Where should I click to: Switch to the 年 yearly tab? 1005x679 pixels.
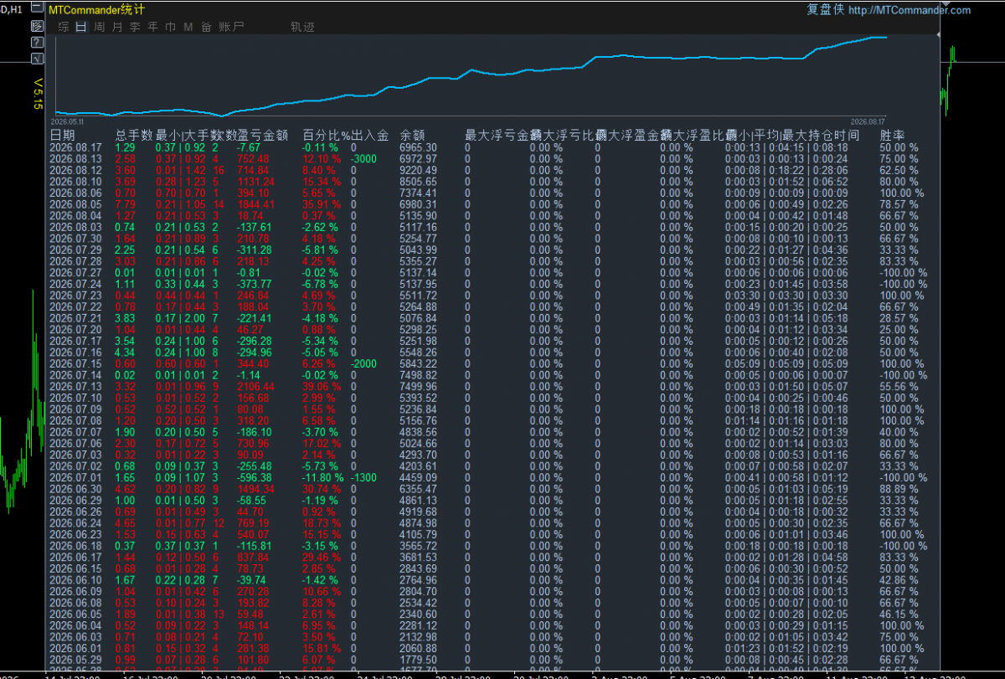point(152,27)
